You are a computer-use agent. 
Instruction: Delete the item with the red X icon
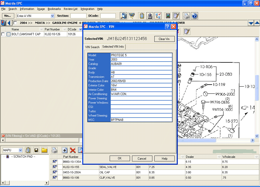[x=73, y=150]
